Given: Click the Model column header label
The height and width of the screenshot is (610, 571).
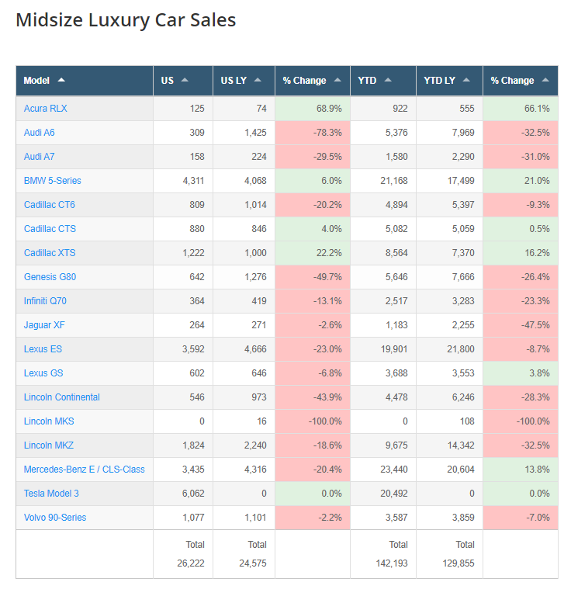Looking at the screenshot, I should pyautogui.click(x=36, y=81).
